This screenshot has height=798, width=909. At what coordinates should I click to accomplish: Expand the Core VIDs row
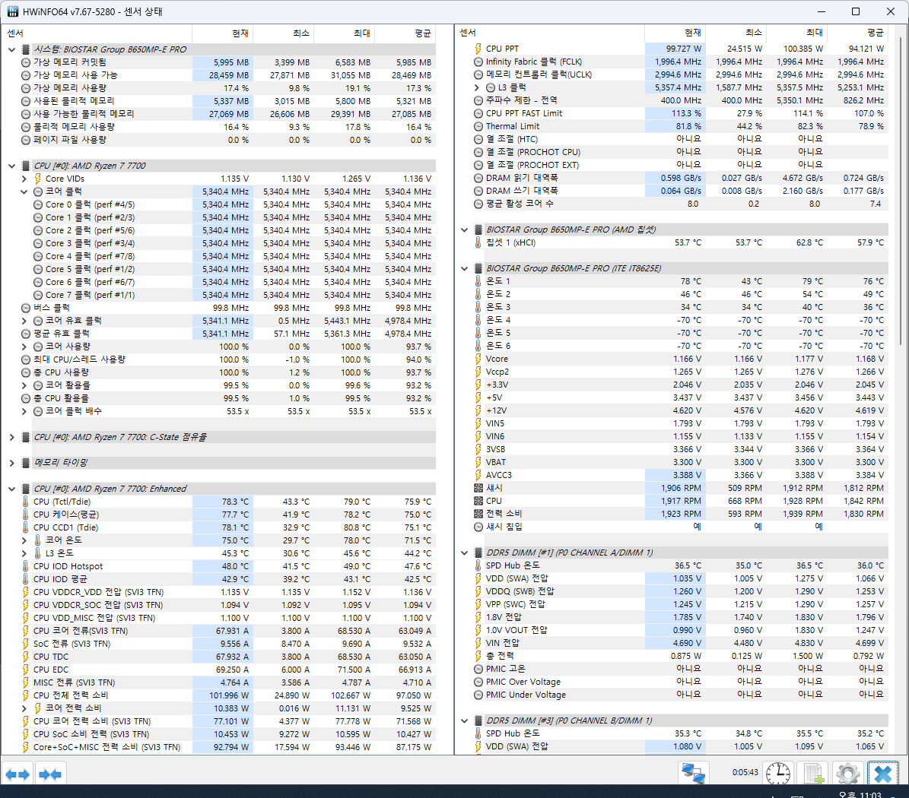(x=24, y=179)
